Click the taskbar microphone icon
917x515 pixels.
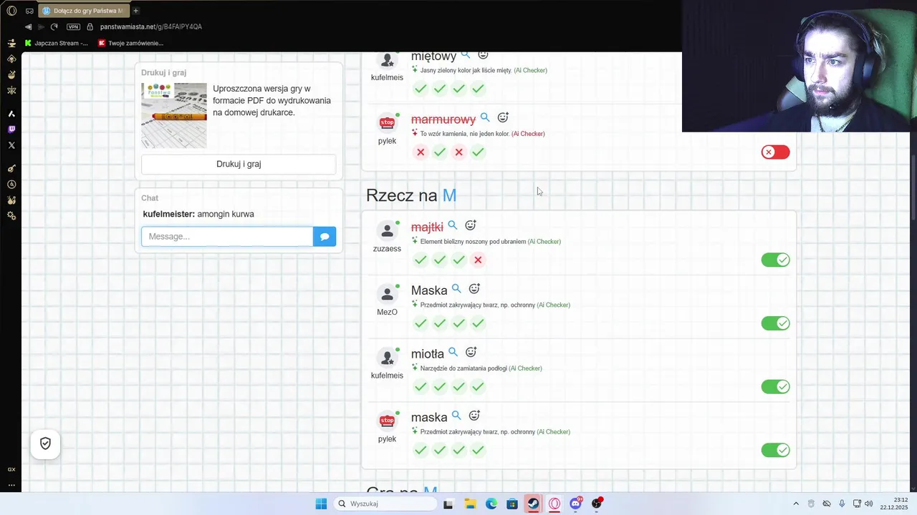coord(842,504)
